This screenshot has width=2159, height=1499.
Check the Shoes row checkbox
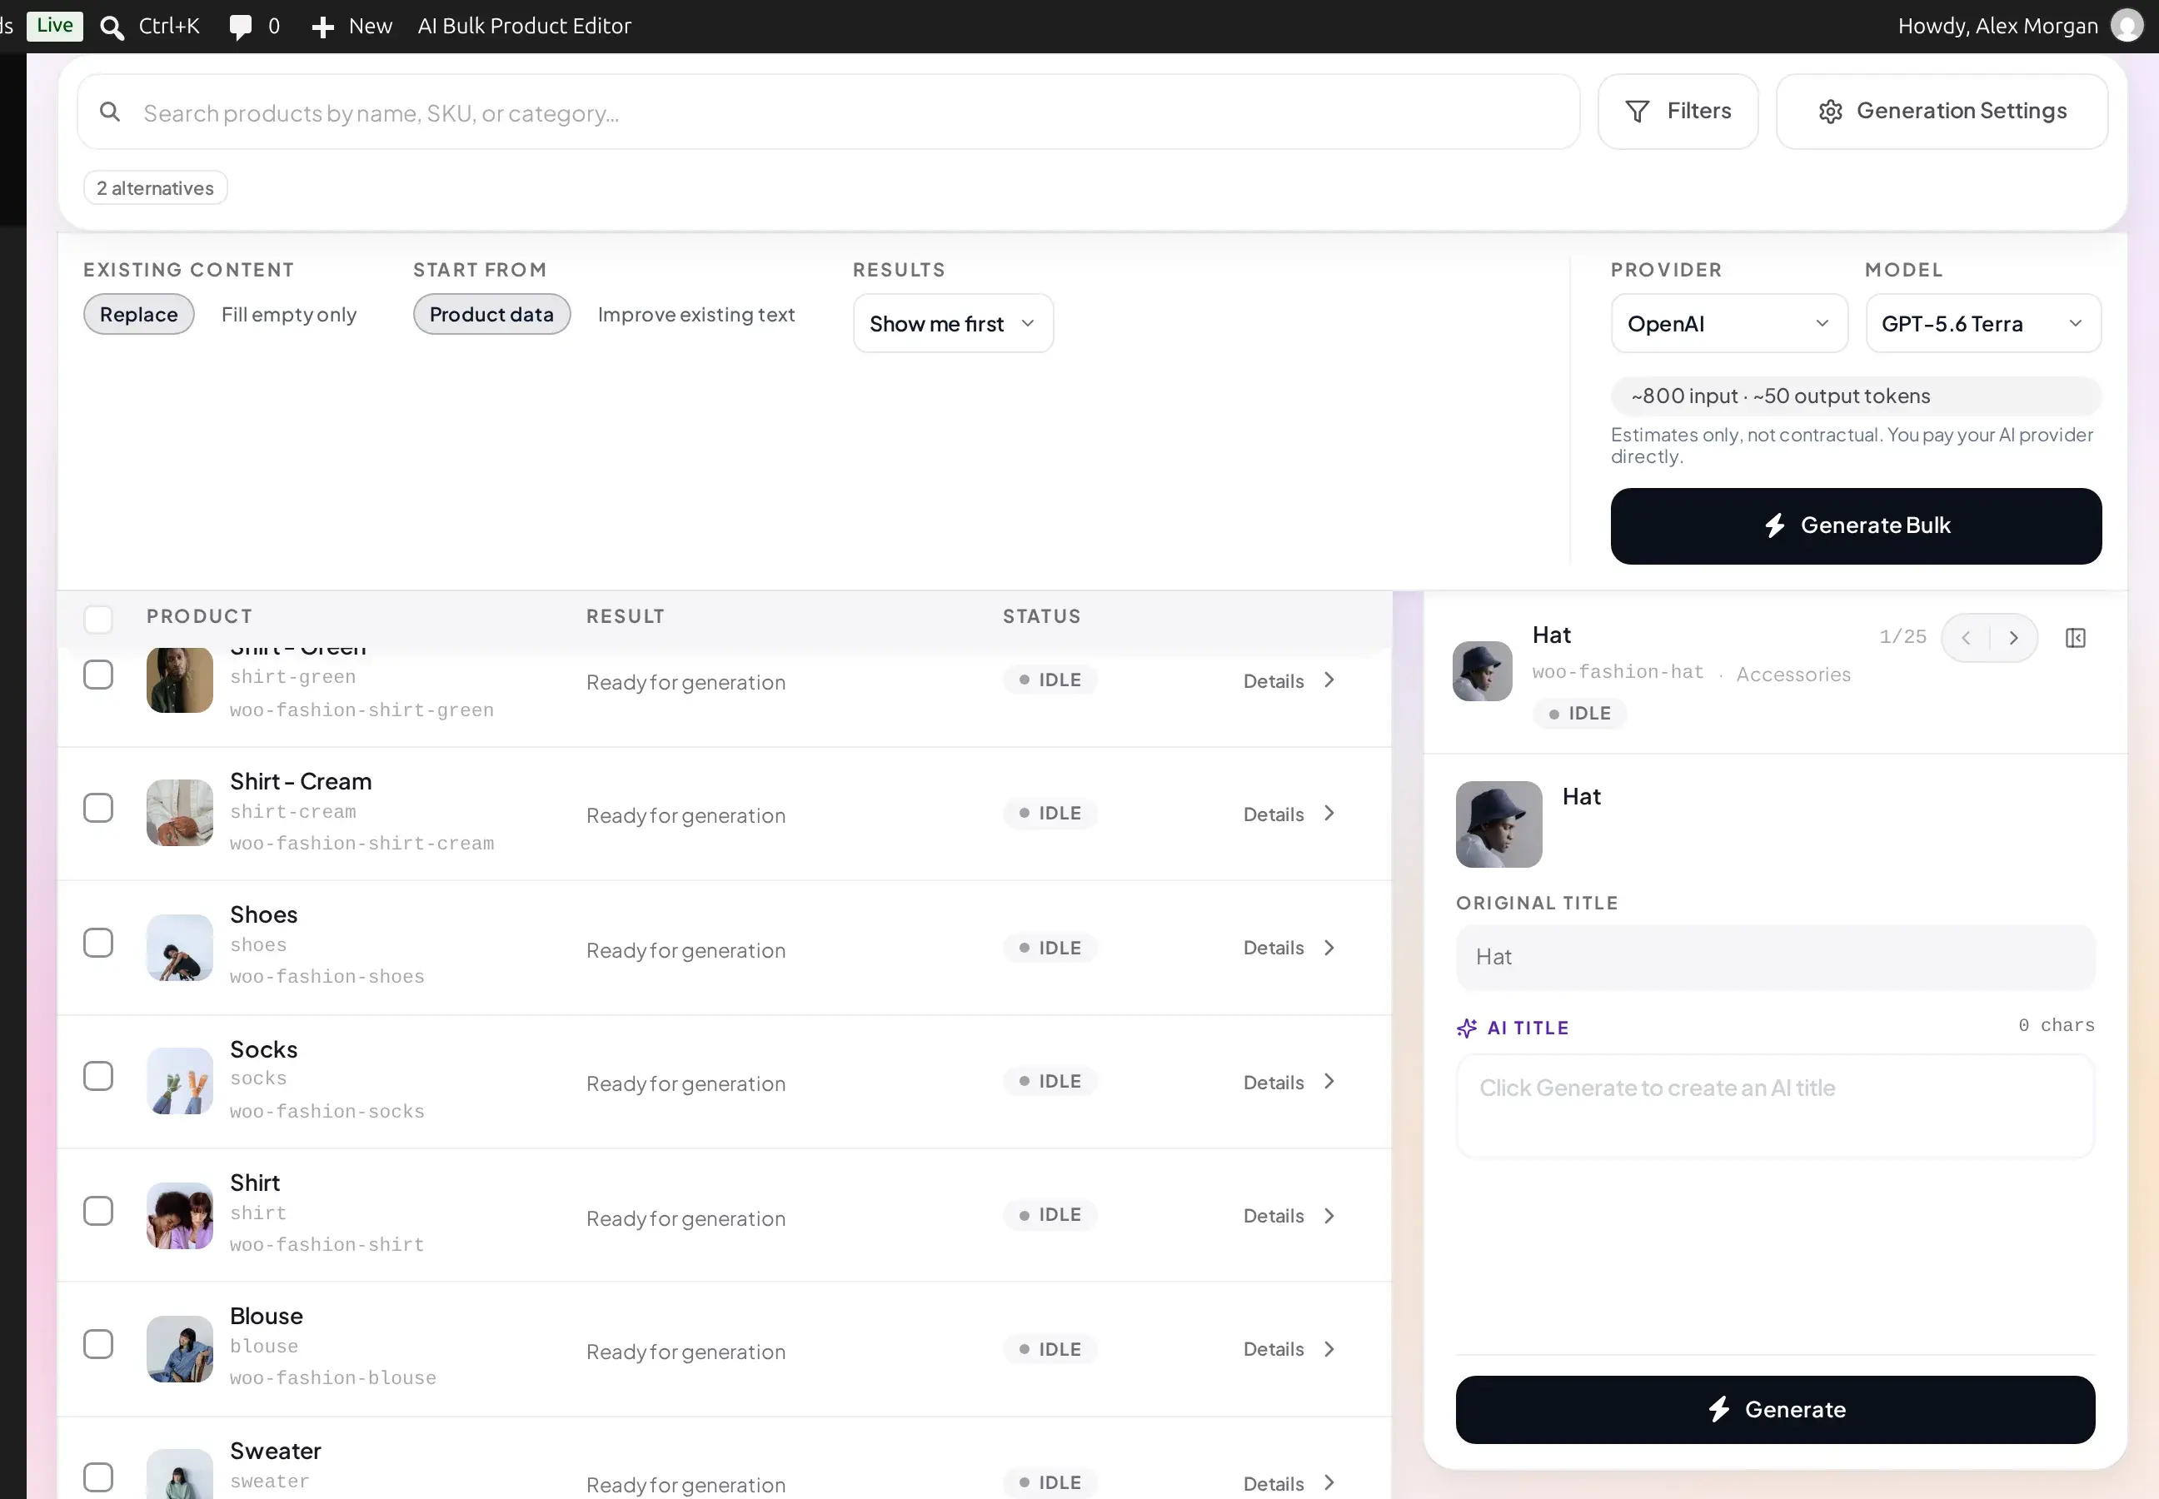coord(98,942)
